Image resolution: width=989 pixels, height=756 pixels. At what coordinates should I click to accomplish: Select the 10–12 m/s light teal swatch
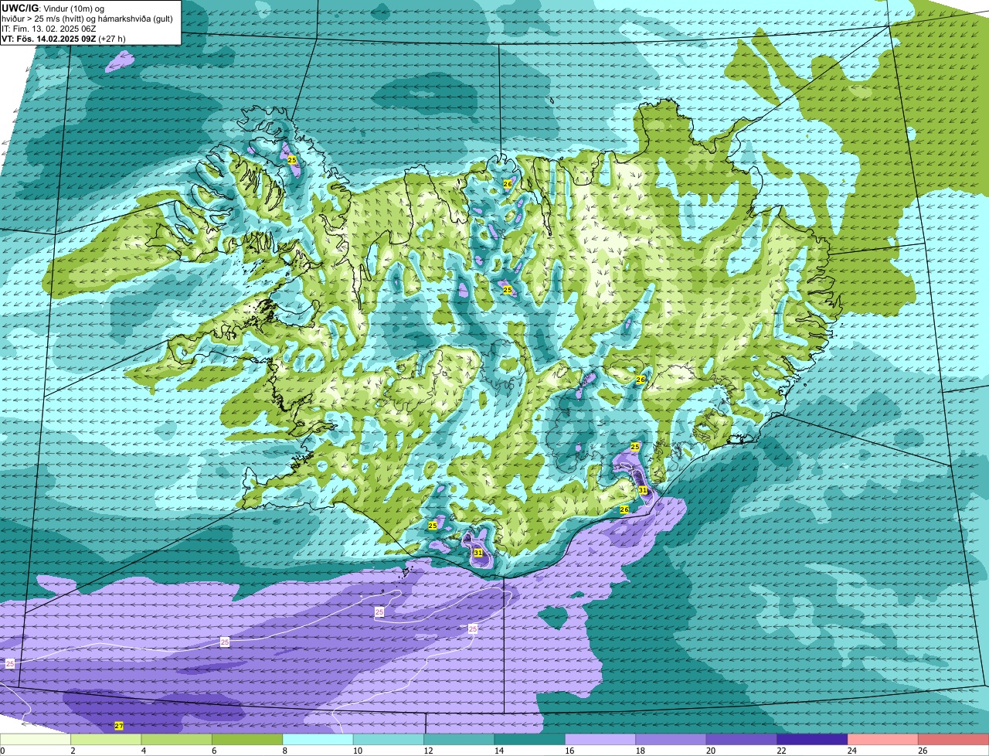(x=389, y=739)
